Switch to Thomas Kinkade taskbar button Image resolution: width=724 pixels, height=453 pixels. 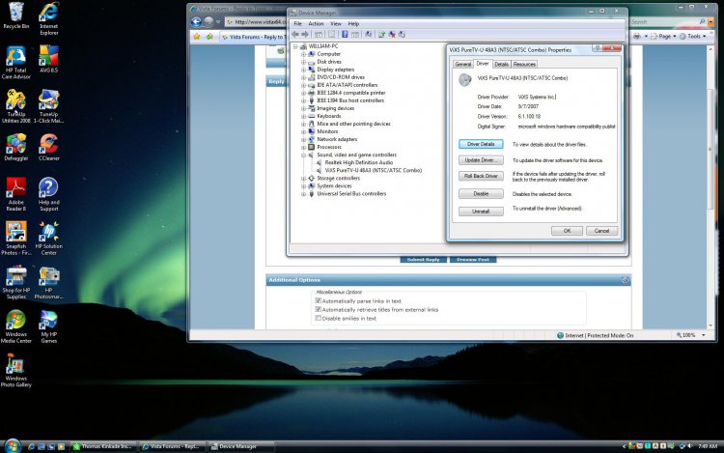click(x=102, y=446)
